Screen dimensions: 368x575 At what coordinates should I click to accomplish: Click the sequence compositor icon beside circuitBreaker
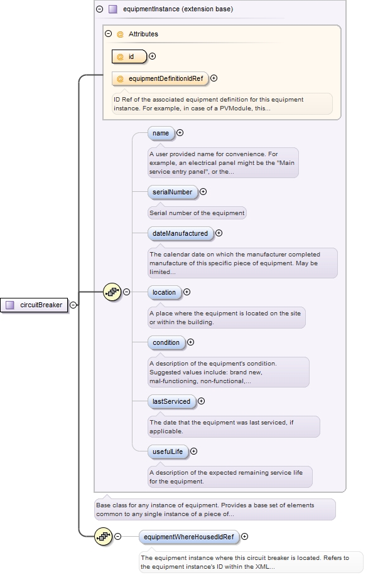pyautogui.click(x=112, y=292)
